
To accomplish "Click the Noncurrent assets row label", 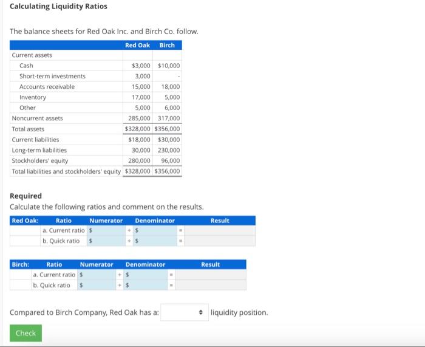I will point(37,119).
